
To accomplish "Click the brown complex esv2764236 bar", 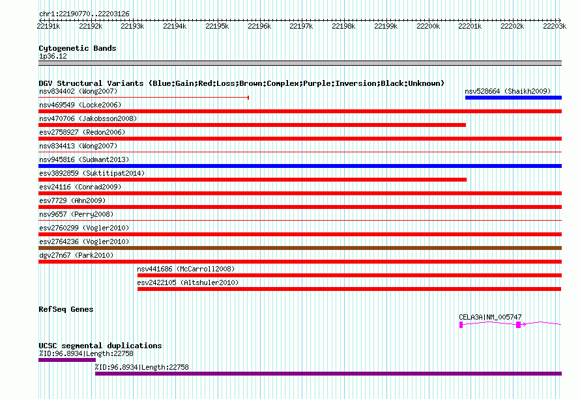I will (300, 248).
